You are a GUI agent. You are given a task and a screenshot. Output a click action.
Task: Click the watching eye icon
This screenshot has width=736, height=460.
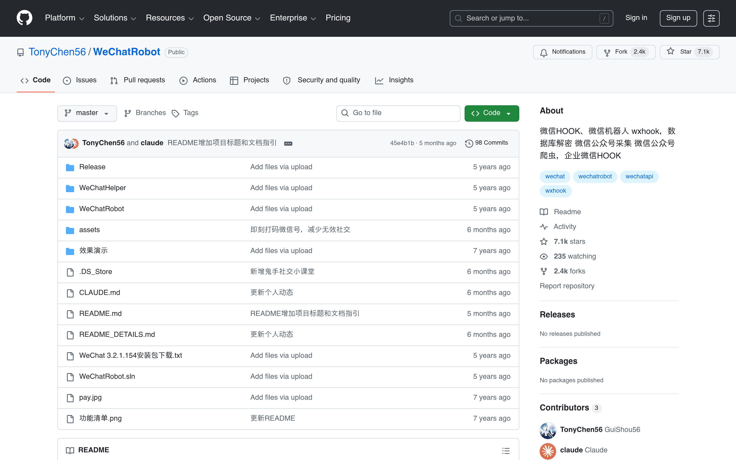tap(544, 257)
